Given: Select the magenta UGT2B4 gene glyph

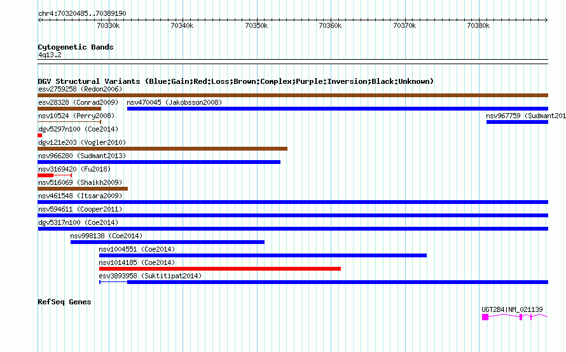Looking at the screenshot, I should pyautogui.click(x=514, y=316).
